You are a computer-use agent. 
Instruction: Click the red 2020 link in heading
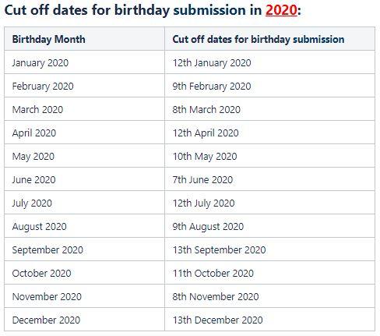click(x=281, y=10)
